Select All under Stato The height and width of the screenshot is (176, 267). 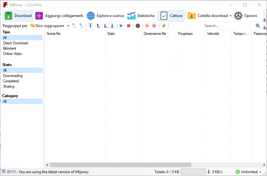click(22, 70)
